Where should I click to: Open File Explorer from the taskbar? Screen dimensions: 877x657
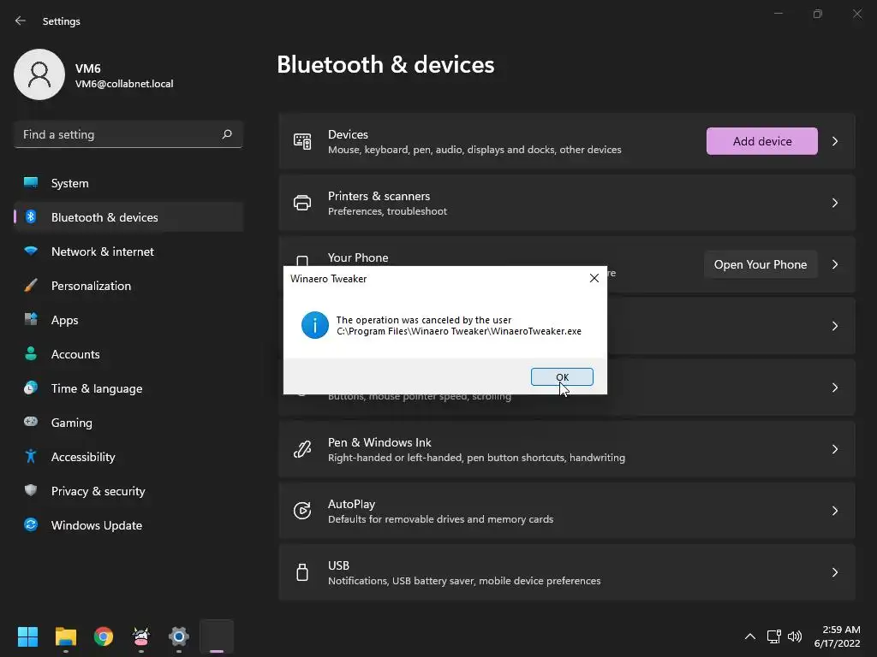(65, 636)
